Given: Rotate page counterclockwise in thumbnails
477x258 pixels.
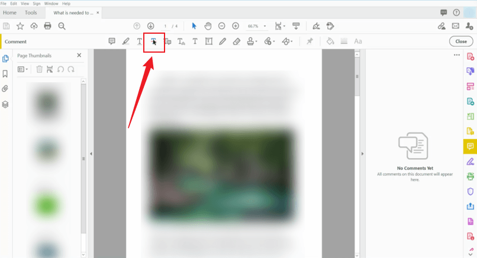Looking at the screenshot, I should [60, 69].
